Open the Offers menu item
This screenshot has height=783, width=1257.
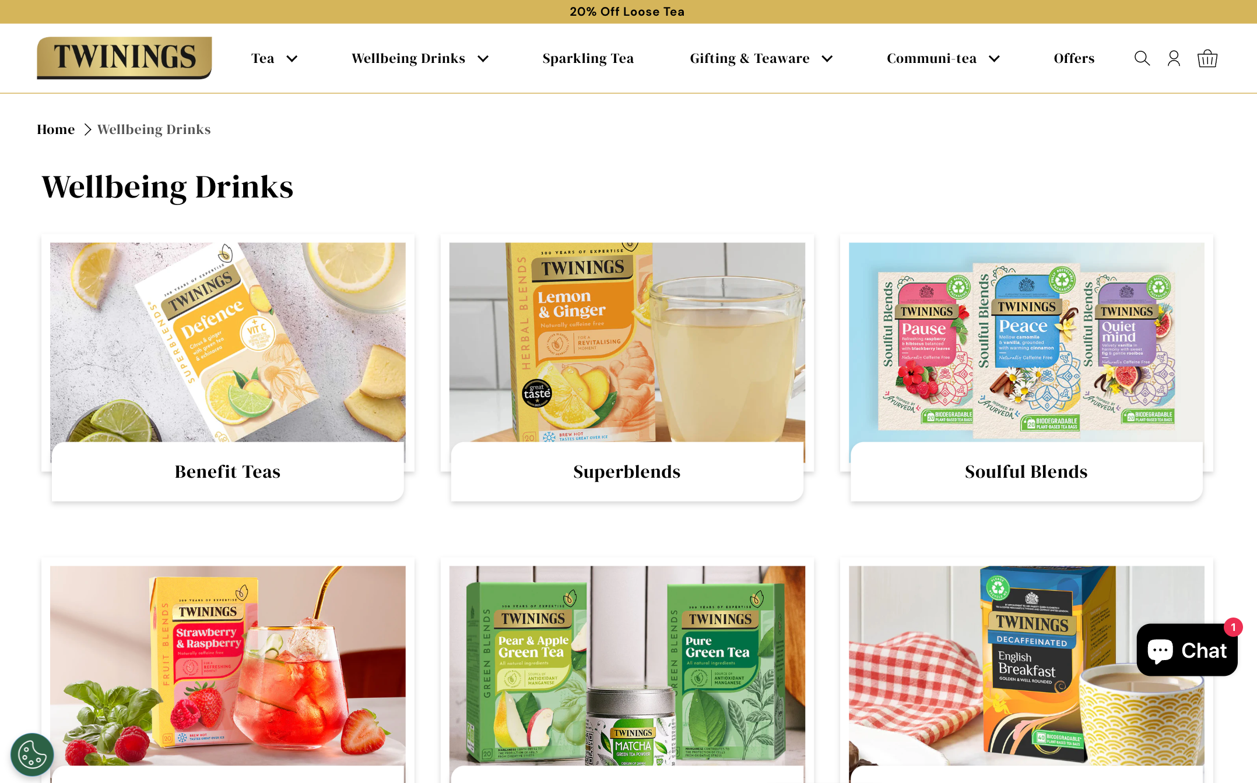click(x=1074, y=58)
